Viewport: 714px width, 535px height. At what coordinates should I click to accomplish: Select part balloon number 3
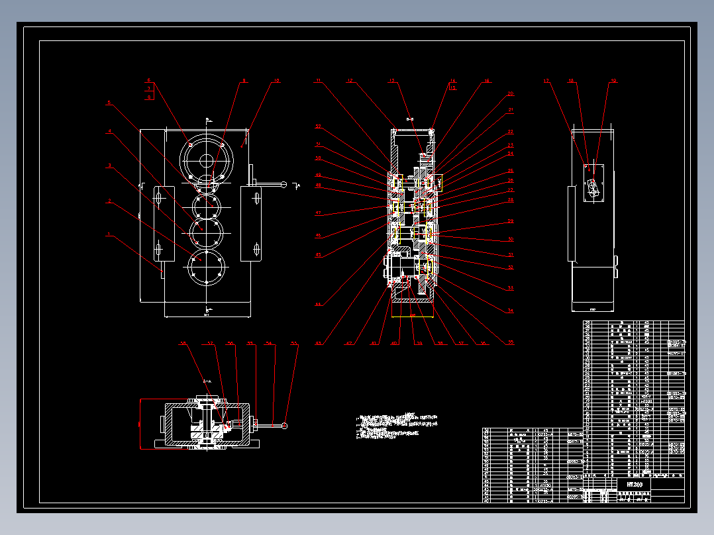[x=109, y=166]
